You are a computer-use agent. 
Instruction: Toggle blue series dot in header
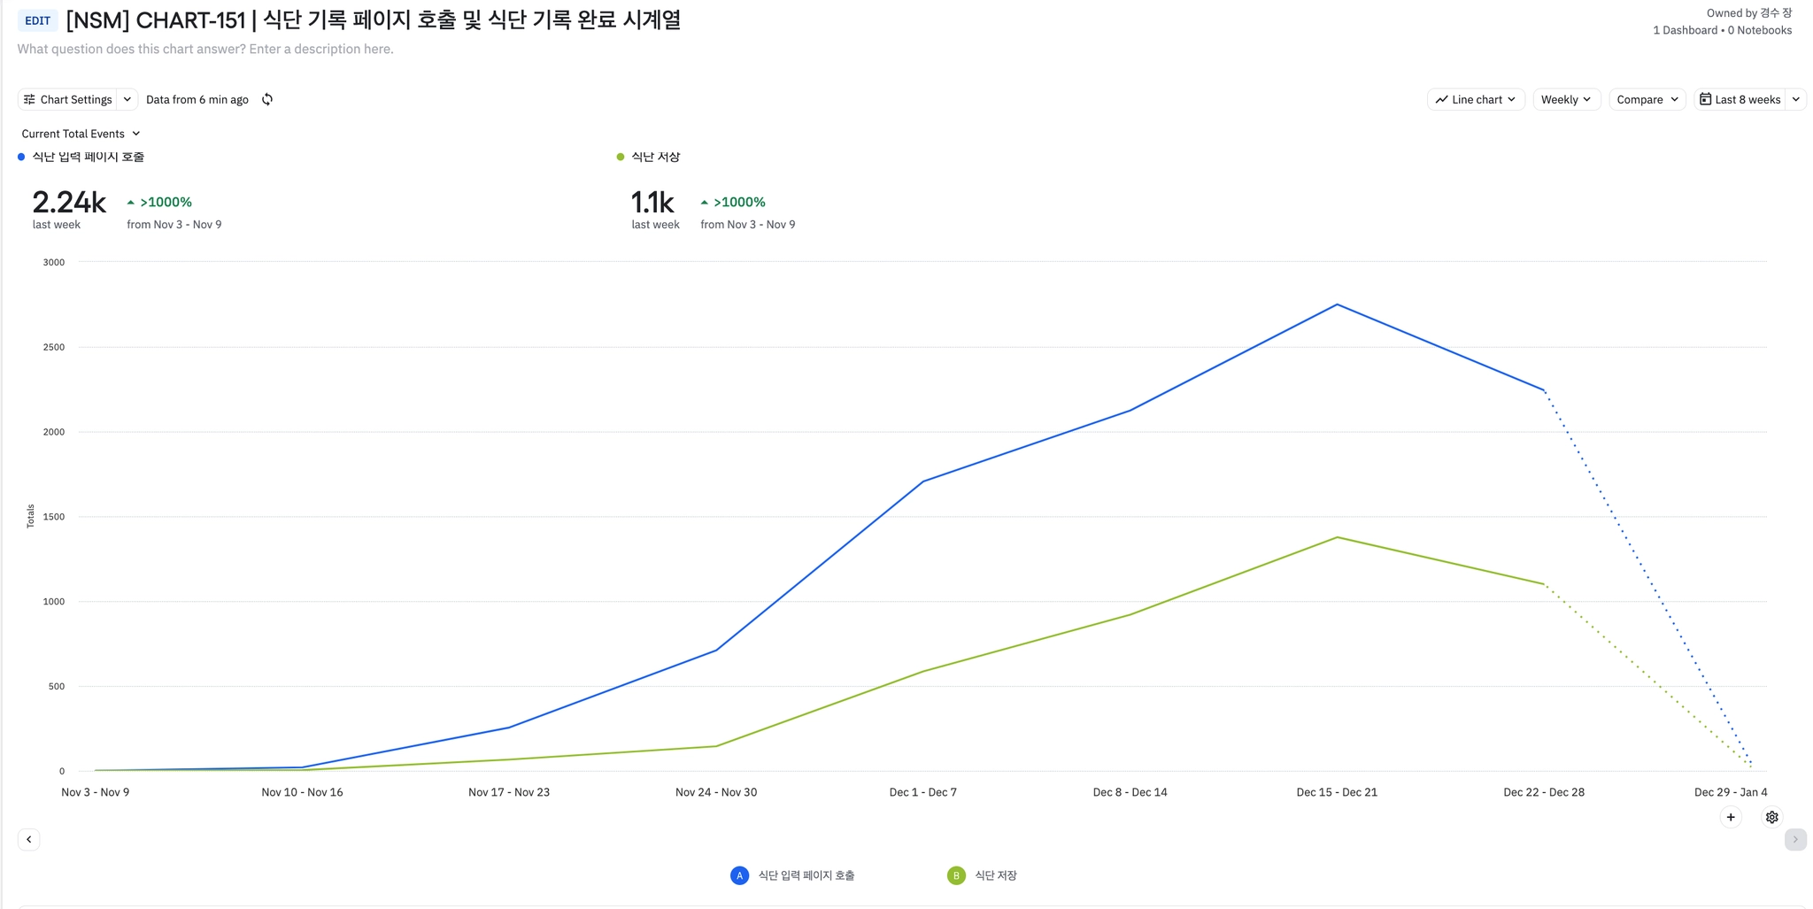click(21, 157)
